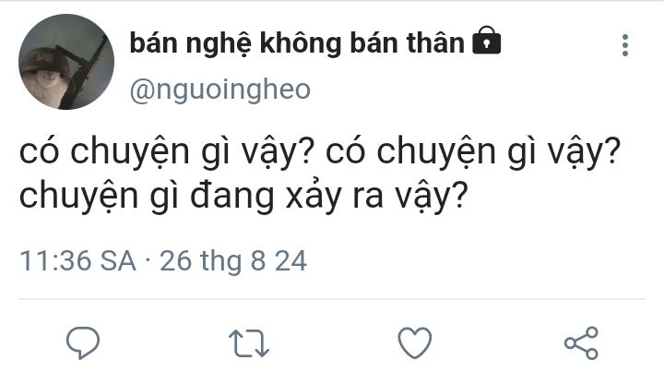Reply to the tweet using the comment bubble icon
This screenshot has width=664, height=384.
pyautogui.click(x=83, y=342)
